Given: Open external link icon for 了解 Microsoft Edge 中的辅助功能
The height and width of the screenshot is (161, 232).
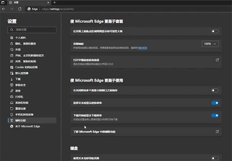Looking at the screenshot, I should [x=217, y=132].
